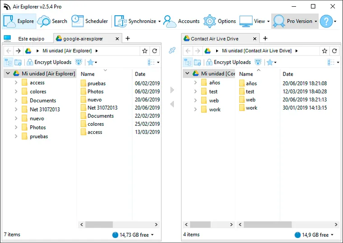Add left pane location to favorites star
Screen dimensions: 343x243
[x=144, y=51]
